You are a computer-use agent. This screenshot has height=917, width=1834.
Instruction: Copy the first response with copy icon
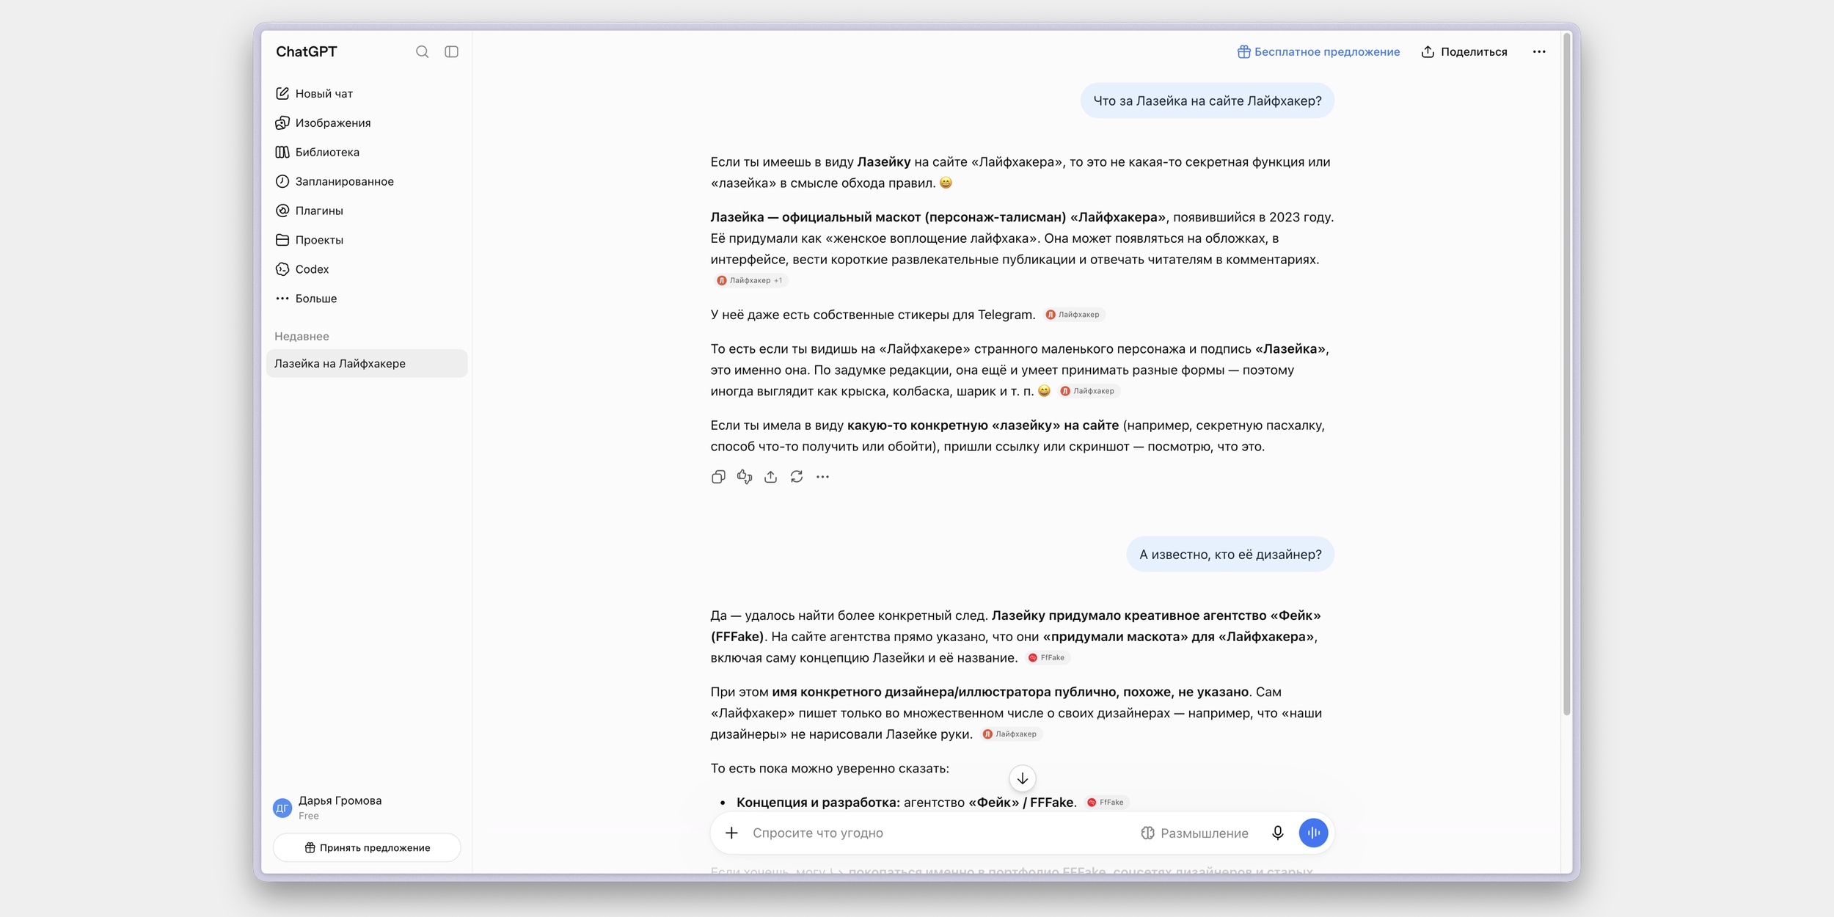click(718, 477)
